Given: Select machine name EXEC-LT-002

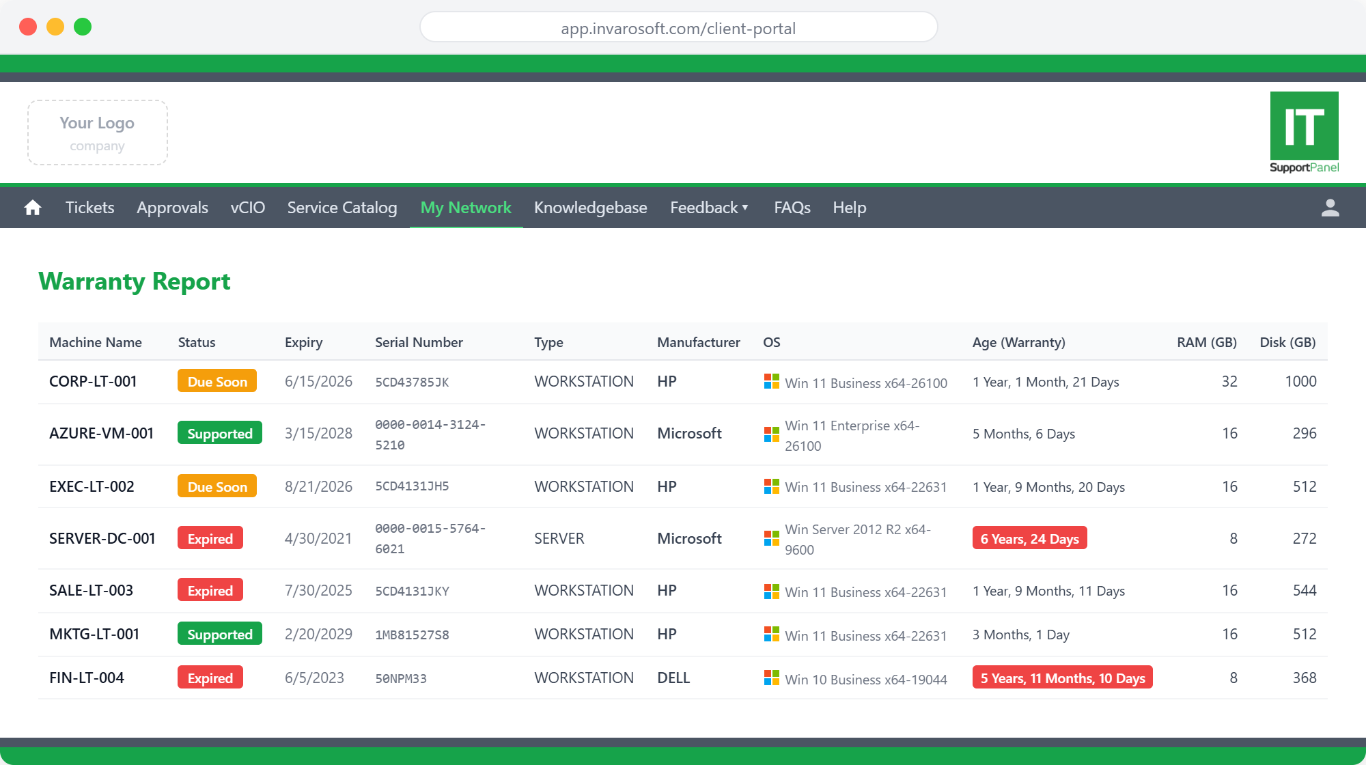Looking at the screenshot, I should [92, 486].
